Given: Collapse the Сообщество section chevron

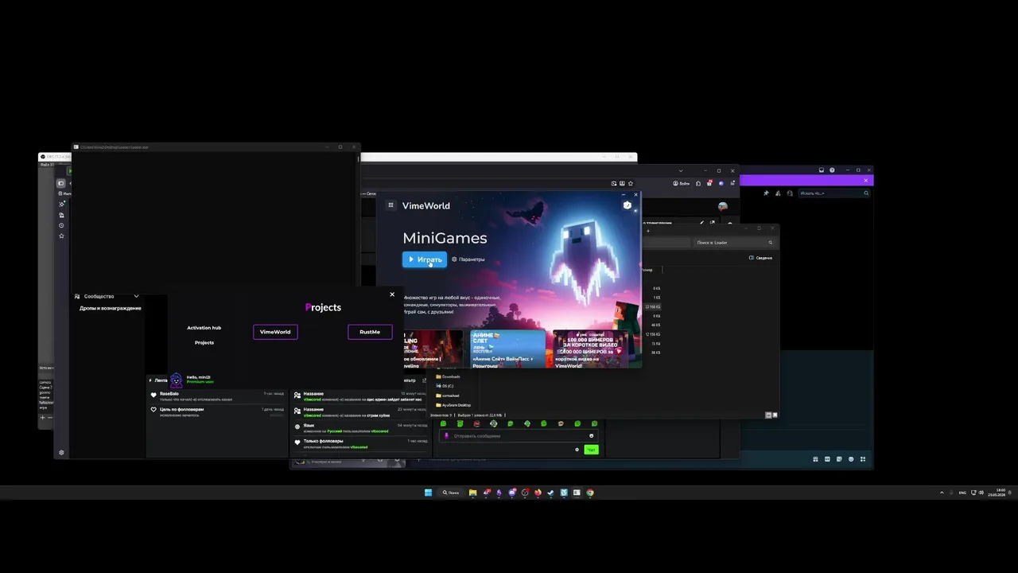Looking at the screenshot, I should [136, 296].
